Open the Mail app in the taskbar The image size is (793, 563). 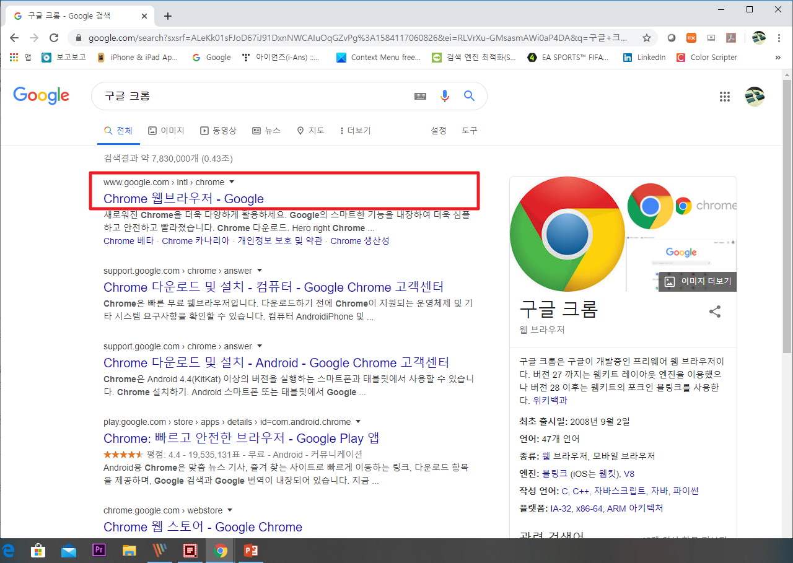pyautogui.click(x=69, y=551)
